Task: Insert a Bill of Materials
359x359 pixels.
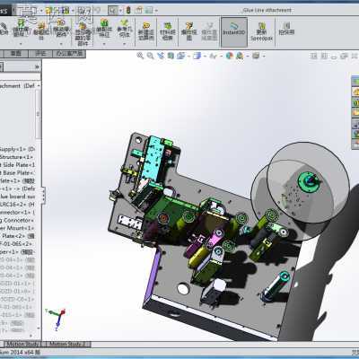Action: 168,31
